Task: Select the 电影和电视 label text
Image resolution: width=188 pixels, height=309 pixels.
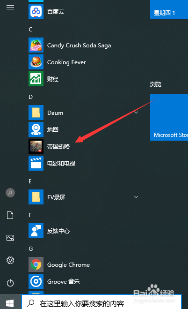Action: [x=61, y=163]
